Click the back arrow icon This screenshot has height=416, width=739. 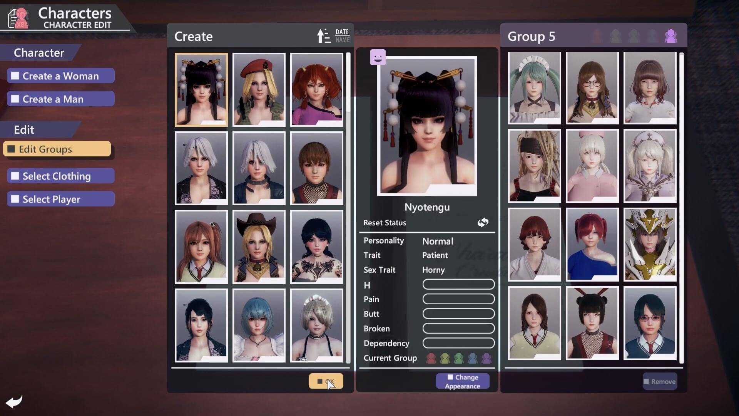pyautogui.click(x=15, y=402)
